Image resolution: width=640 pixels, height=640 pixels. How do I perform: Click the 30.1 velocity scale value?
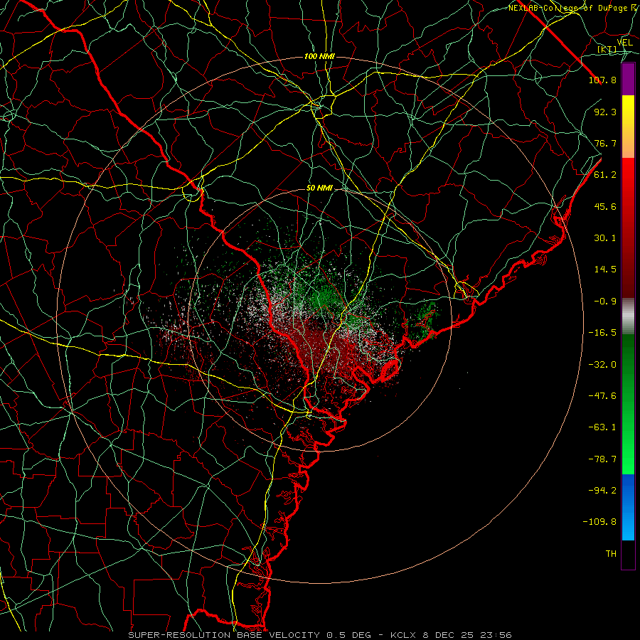point(605,238)
